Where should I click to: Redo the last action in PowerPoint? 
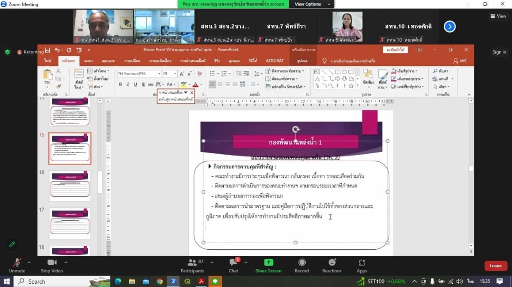click(x=69, y=50)
